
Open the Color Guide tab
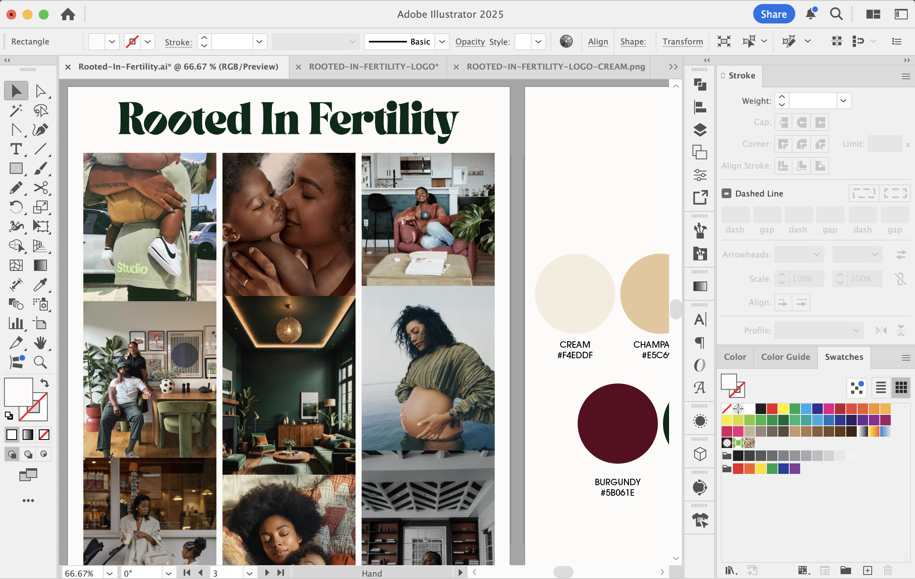(x=785, y=357)
